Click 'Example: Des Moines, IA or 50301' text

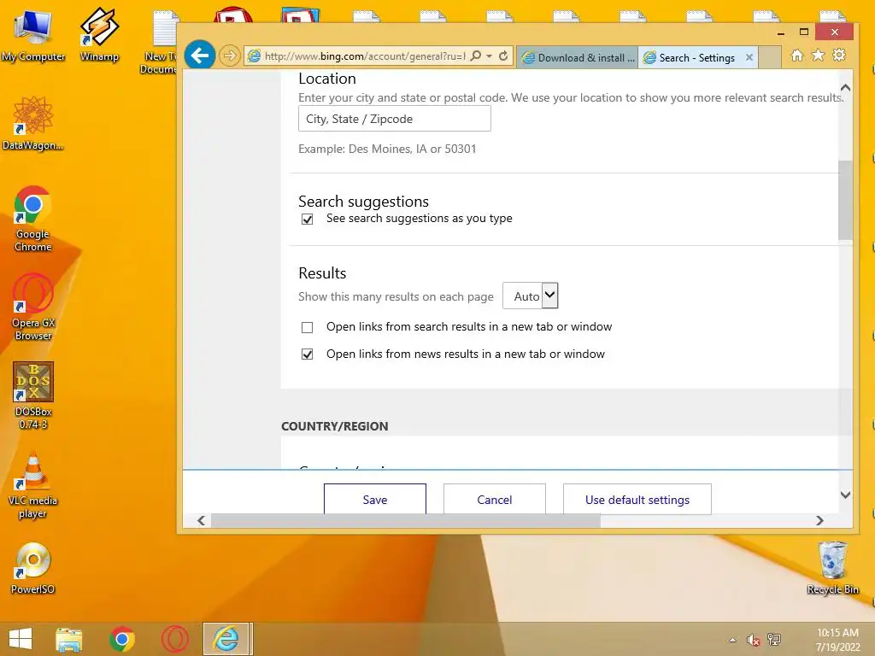(x=387, y=149)
